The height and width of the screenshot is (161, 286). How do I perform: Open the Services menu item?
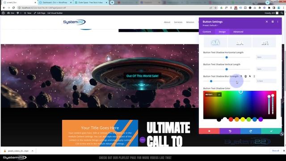(178, 22)
